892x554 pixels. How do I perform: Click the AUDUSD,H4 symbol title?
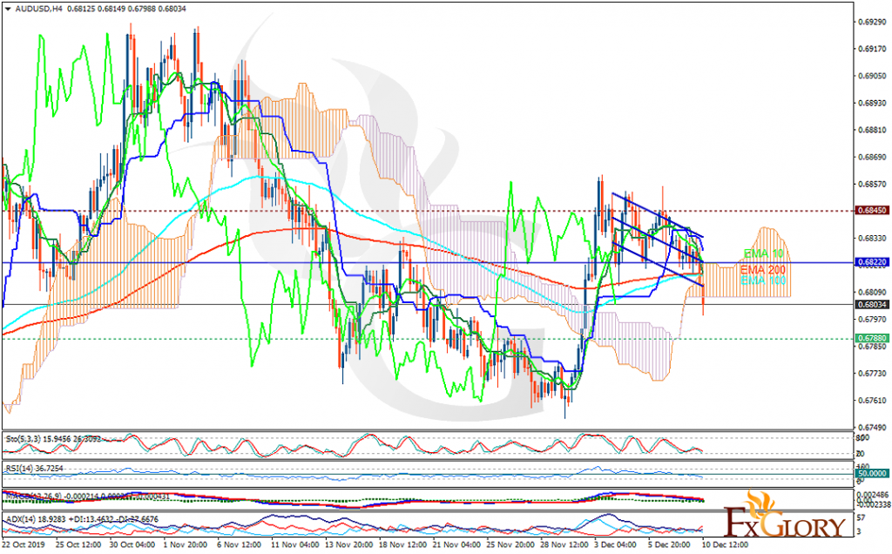[x=38, y=9]
